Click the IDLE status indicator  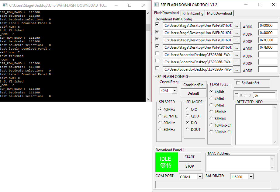click(166, 162)
